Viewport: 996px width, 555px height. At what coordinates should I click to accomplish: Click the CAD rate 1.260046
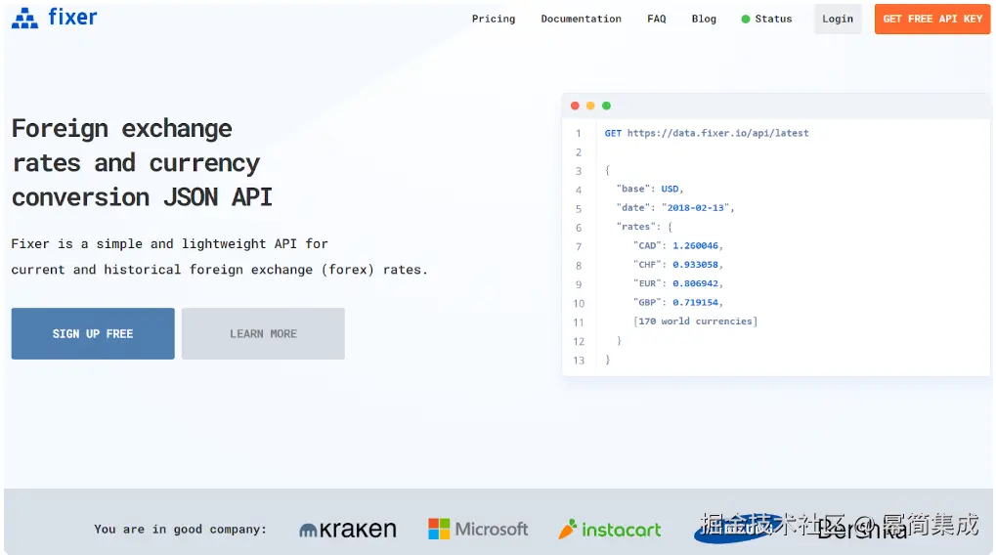click(696, 246)
